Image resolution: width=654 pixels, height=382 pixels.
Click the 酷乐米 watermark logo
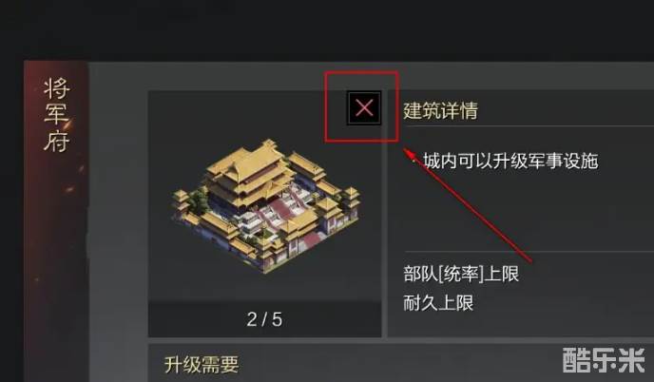[604, 360]
